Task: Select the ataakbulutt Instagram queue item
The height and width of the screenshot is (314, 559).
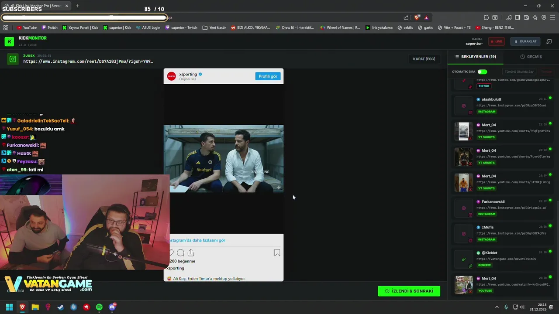Action: point(503,106)
